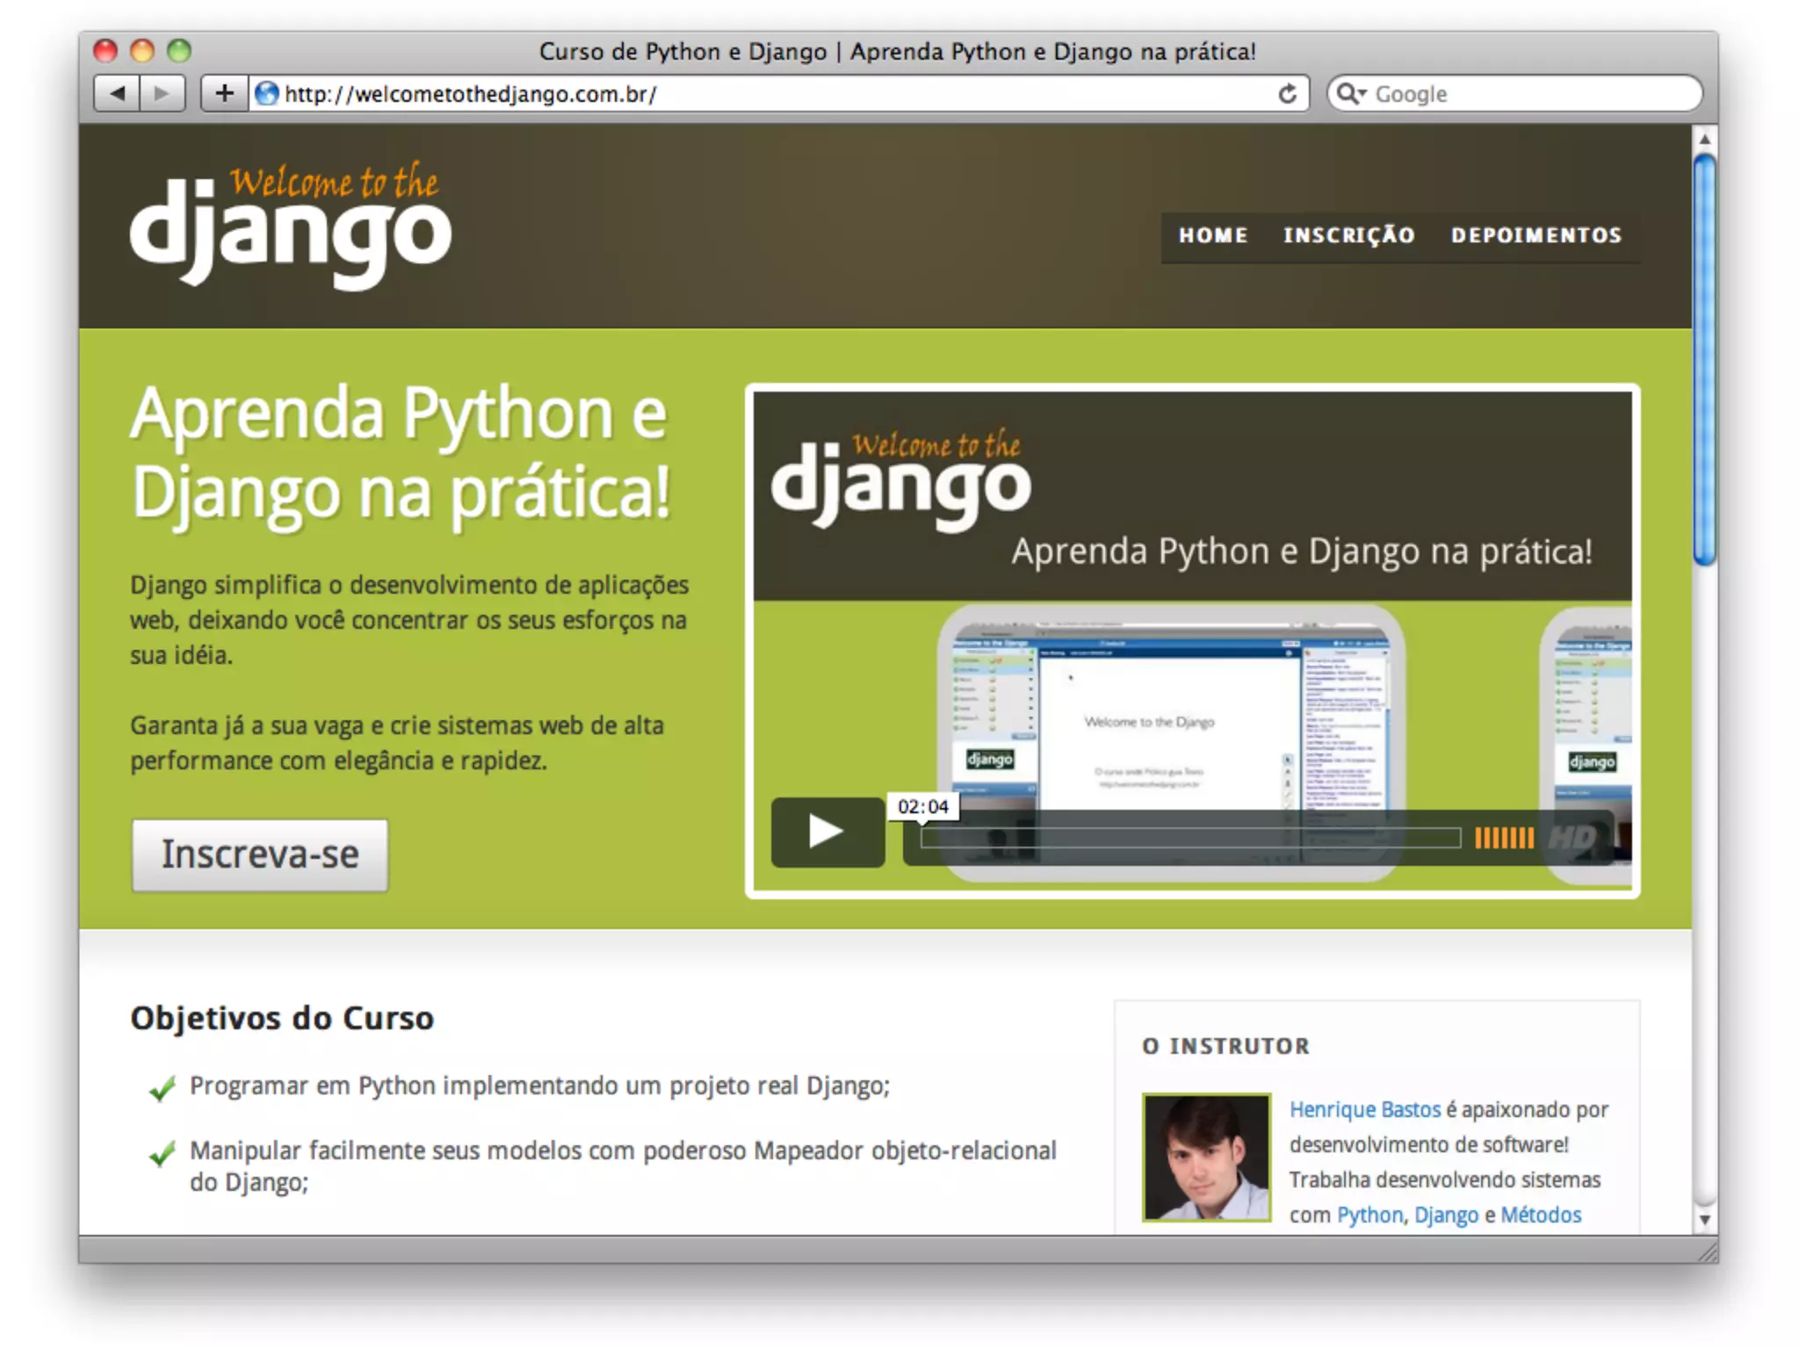This screenshot has height=1349, width=1799.
Task: Click the globe site icon in address bar
Action: pos(266,93)
